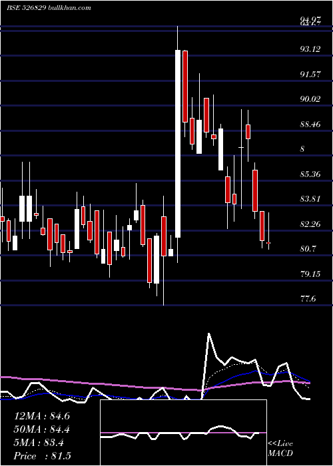The height and width of the screenshot is (466, 333).
Task: Click the 85.36 price axis label
Action: [310, 174]
